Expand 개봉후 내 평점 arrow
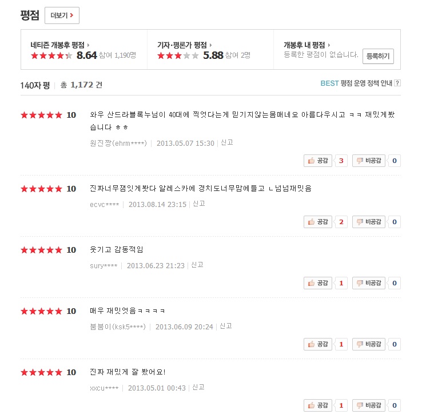Viewport: 422px width, 418px height. (x=329, y=45)
